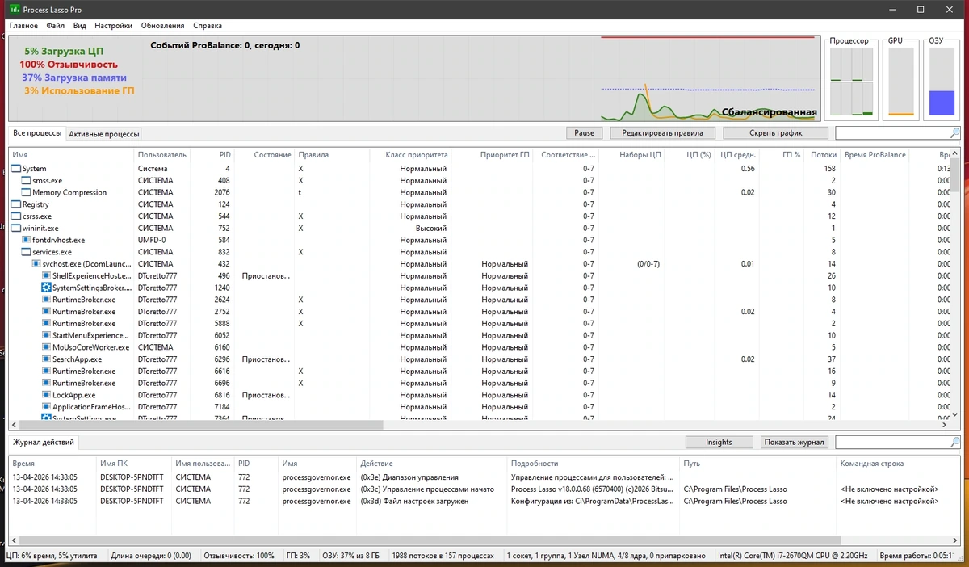Click icon of RuntimeBroker.exe PID 6616

[46, 371]
